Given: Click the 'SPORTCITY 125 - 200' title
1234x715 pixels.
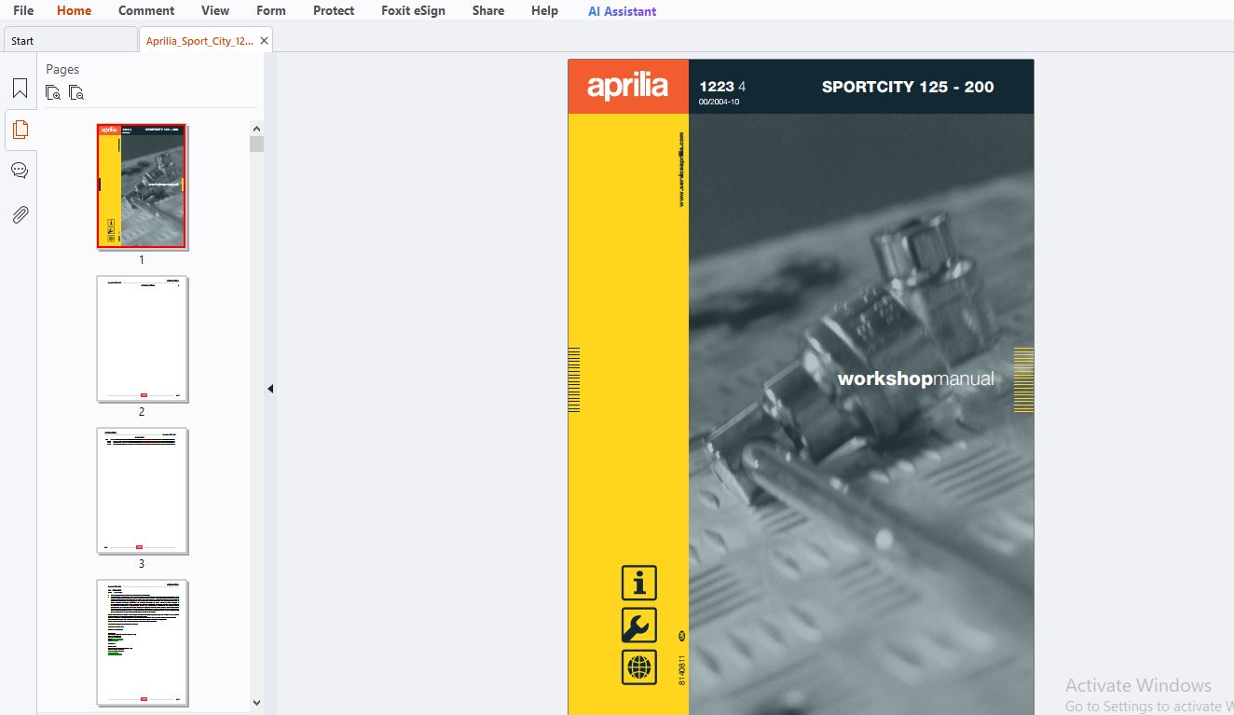Looking at the screenshot, I should point(908,87).
